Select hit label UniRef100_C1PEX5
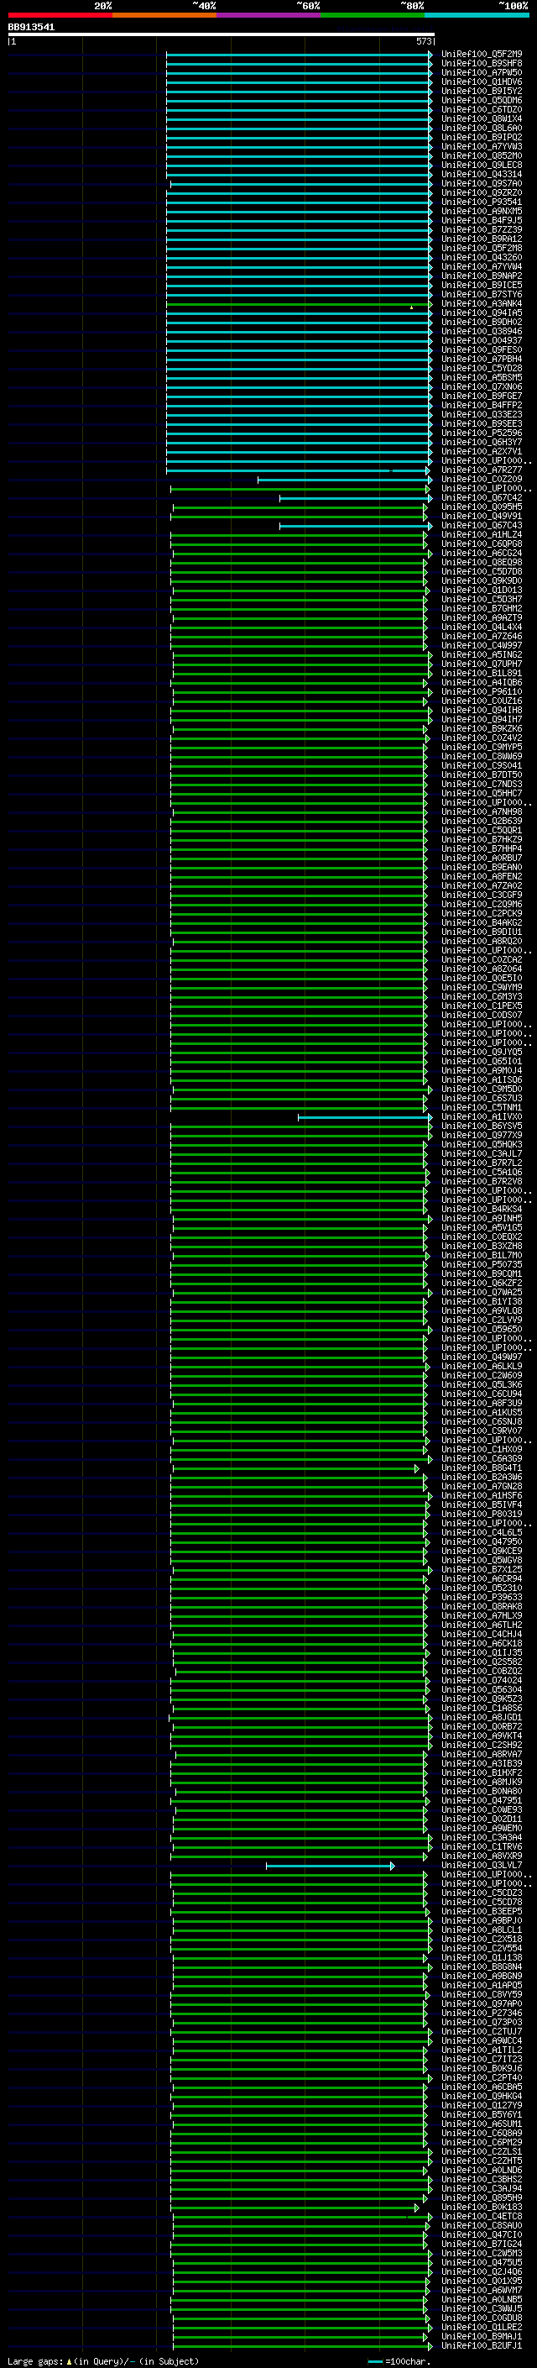Image resolution: width=537 pixels, height=2368 pixels. (481, 1006)
